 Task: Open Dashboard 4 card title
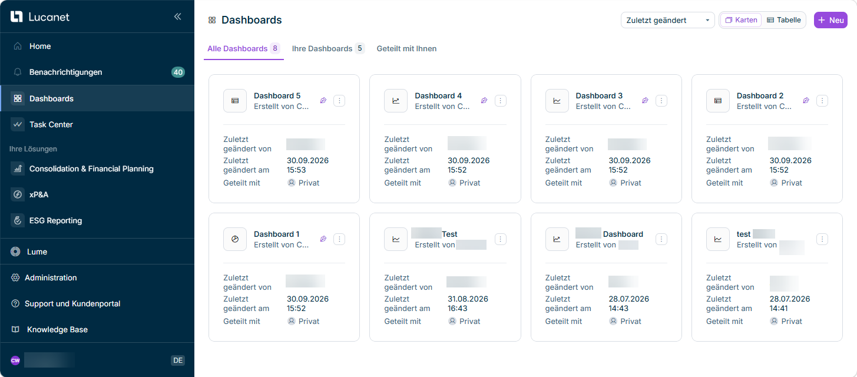438,95
